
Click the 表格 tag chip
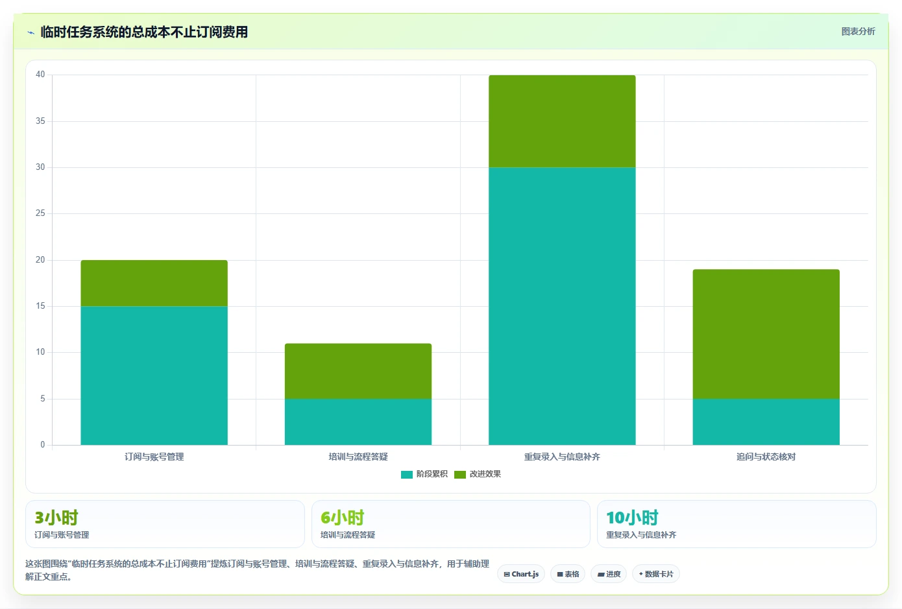click(568, 574)
